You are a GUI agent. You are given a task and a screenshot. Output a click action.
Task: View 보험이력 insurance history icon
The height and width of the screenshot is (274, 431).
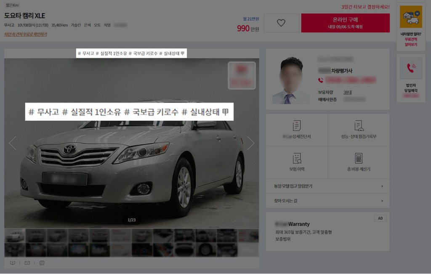point(297,158)
